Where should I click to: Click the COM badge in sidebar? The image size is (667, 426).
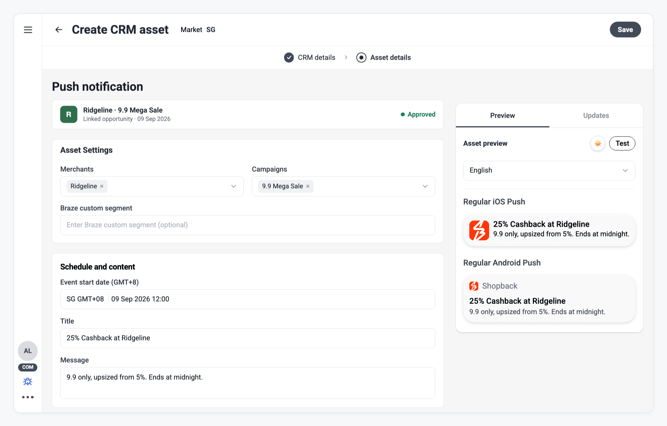point(28,367)
